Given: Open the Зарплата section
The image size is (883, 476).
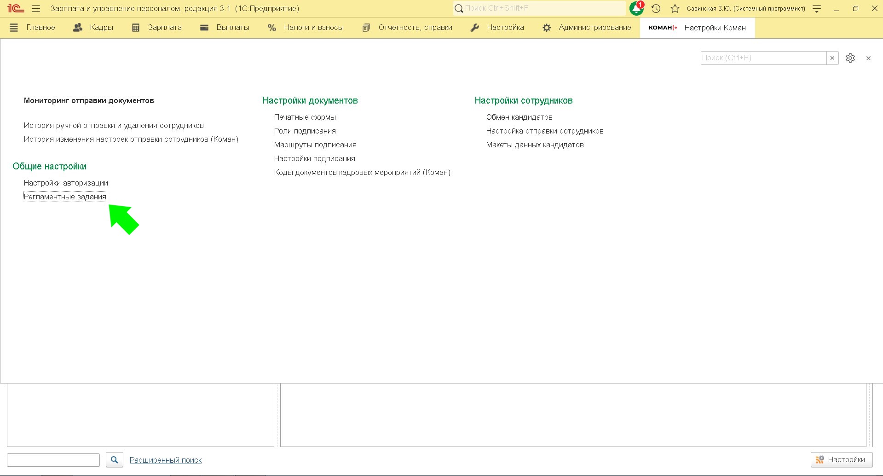Looking at the screenshot, I should point(157,28).
